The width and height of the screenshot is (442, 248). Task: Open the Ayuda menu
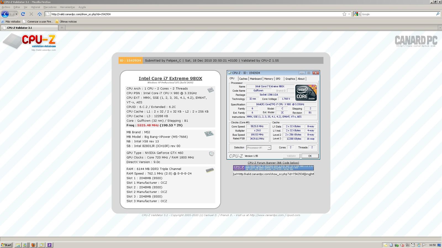point(82,7)
